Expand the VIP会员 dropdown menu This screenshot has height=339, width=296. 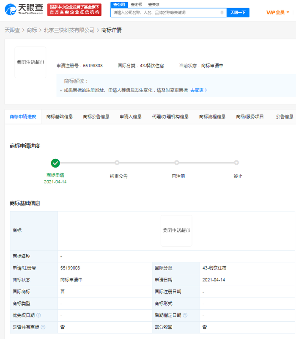point(278,13)
